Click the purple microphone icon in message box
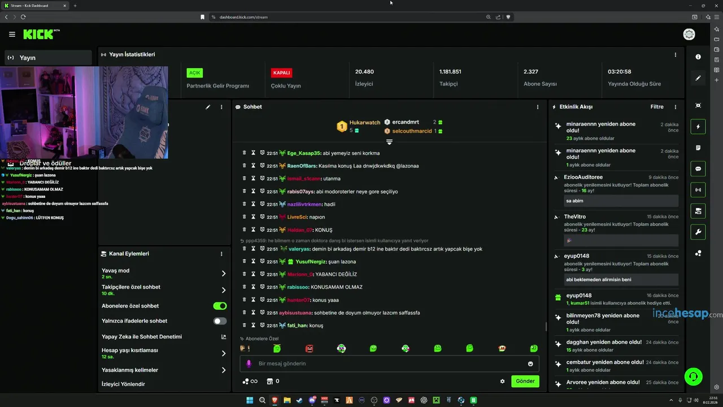Screen dimensions: 723x407 tap(249, 363)
